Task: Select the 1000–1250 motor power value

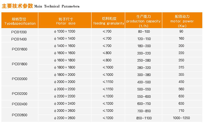Action: (181, 118)
